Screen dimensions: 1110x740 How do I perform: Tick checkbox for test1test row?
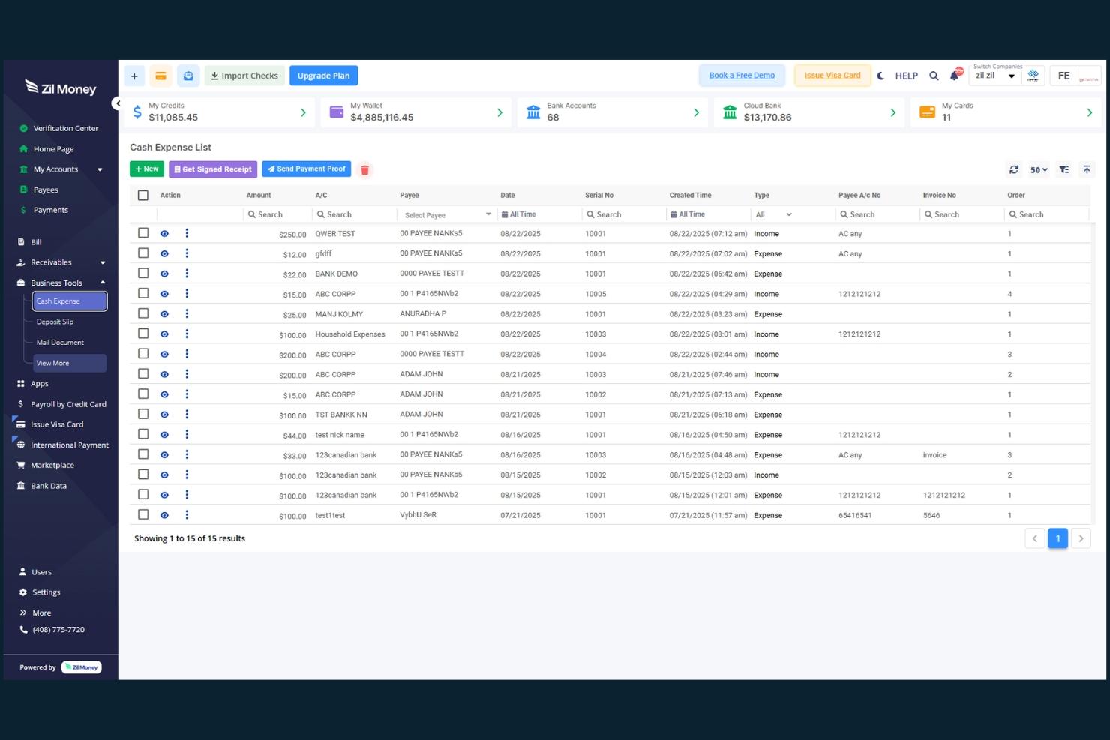143,515
